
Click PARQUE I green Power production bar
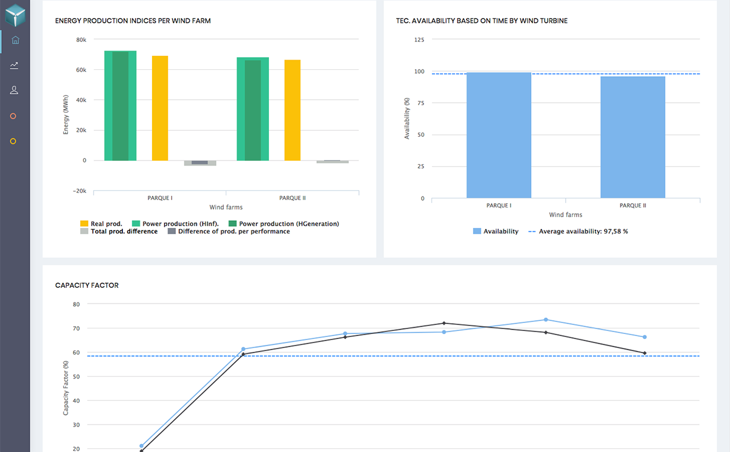click(120, 106)
